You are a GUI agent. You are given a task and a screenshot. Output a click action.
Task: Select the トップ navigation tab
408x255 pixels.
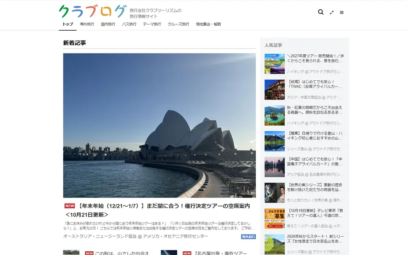click(68, 24)
